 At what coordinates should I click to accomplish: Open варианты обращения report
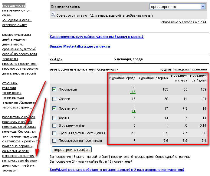pos(19,103)
